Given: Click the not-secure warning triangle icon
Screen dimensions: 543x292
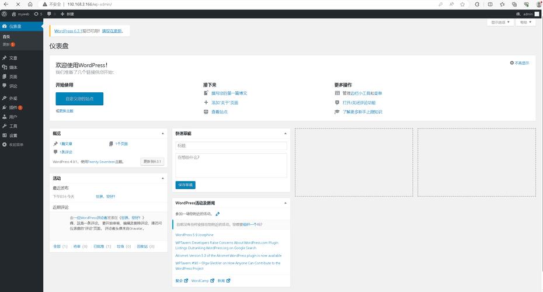Looking at the screenshot, I should point(45,4).
